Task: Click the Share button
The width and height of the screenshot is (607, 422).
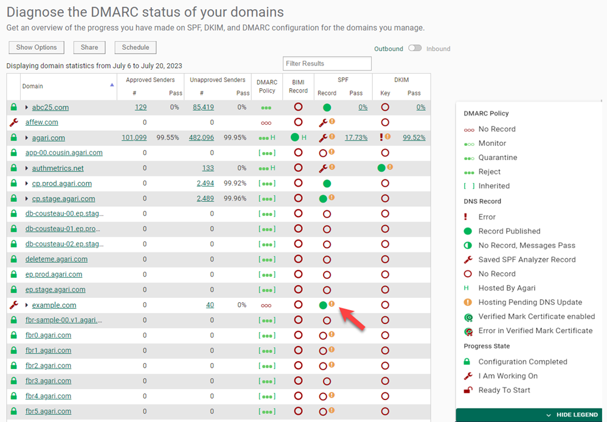Action: (x=89, y=47)
